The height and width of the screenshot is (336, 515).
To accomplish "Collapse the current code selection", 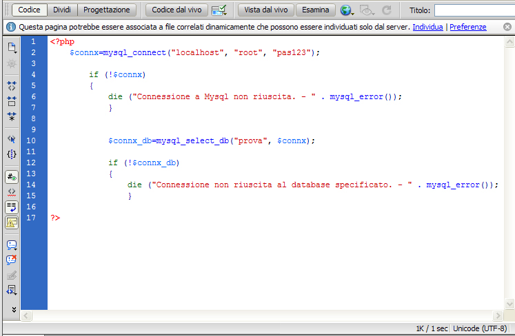I will coord(12,101).
